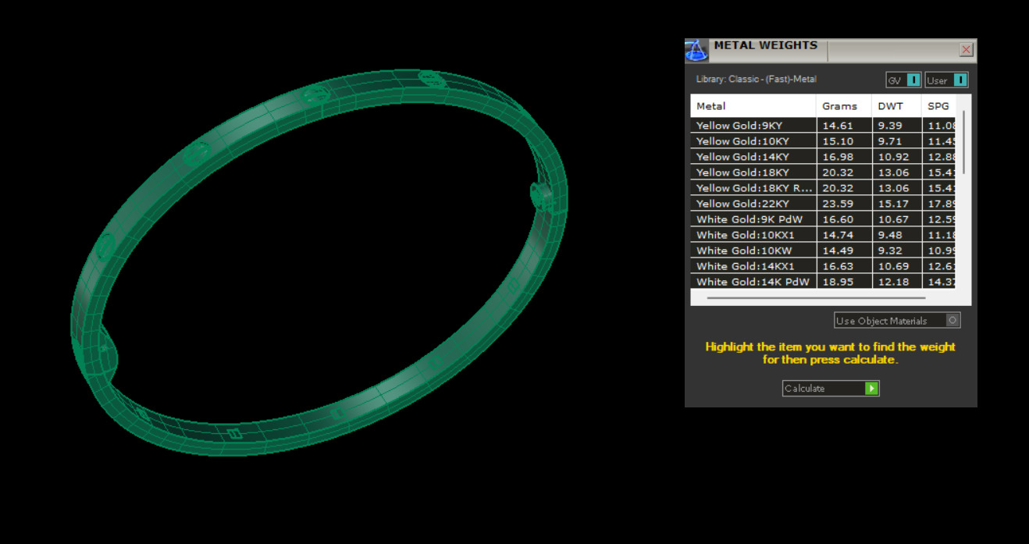Viewport: 1029px width, 544px height.
Task: Click the 14.49 grams cell
Action: 844,251
